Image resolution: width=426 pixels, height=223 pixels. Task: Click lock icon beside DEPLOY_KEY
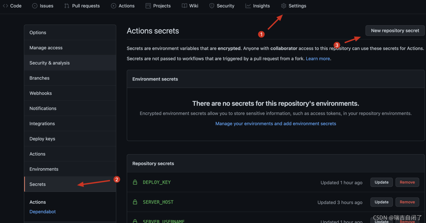pyautogui.click(x=135, y=182)
